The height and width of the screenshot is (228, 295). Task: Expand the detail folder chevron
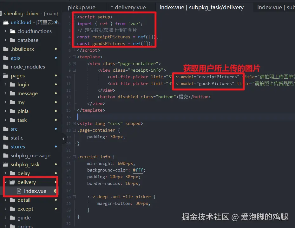tap(5, 200)
